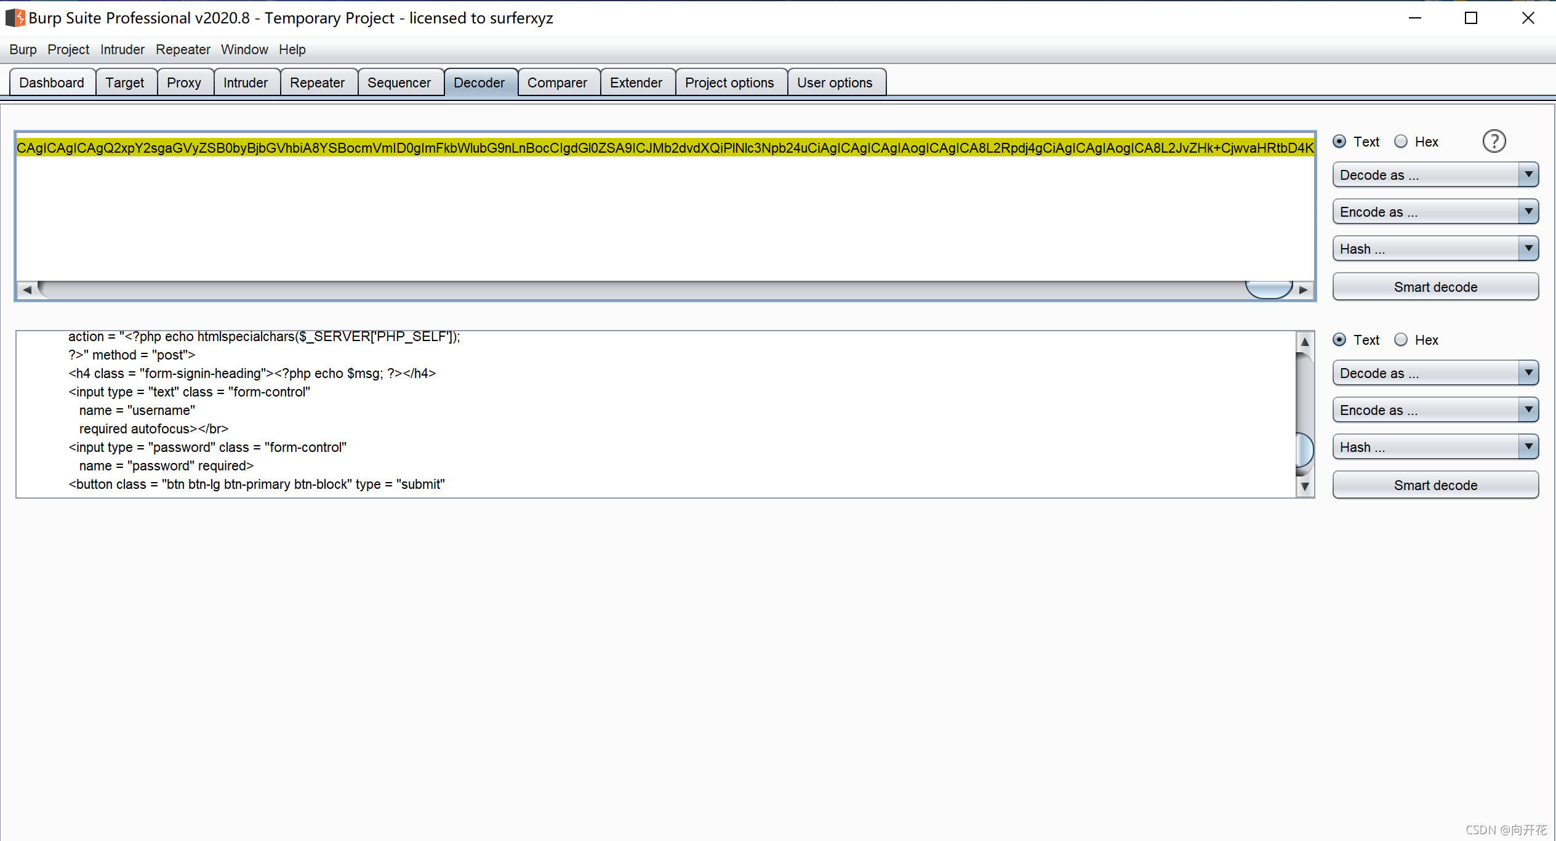This screenshot has height=841, width=1556.
Task: Select Text radio in bottom panel
Action: [1339, 340]
